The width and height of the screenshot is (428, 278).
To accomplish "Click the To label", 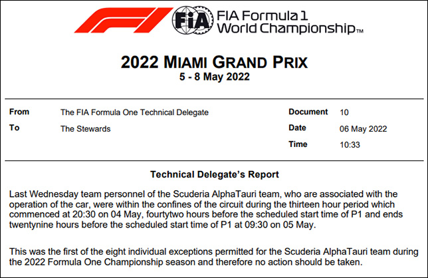I will 15,128.
